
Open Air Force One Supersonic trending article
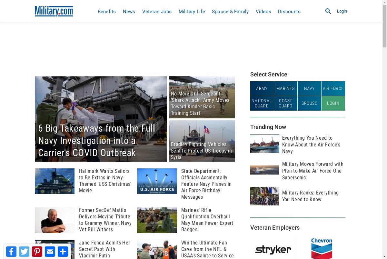click(313, 171)
